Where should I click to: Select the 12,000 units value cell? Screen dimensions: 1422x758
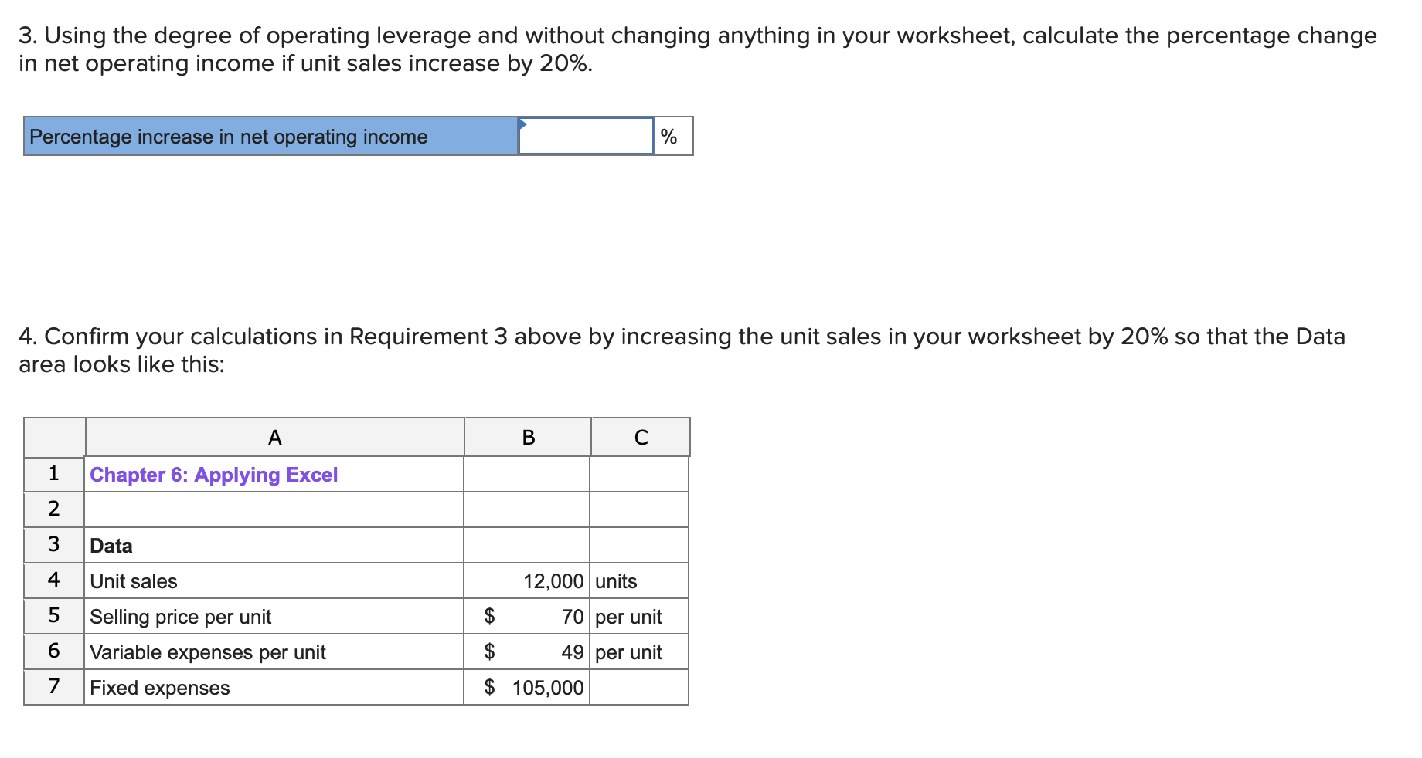pos(529,580)
